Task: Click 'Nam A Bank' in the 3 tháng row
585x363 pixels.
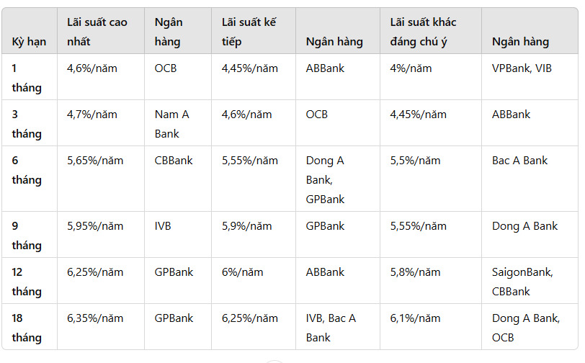Action: tap(172, 124)
